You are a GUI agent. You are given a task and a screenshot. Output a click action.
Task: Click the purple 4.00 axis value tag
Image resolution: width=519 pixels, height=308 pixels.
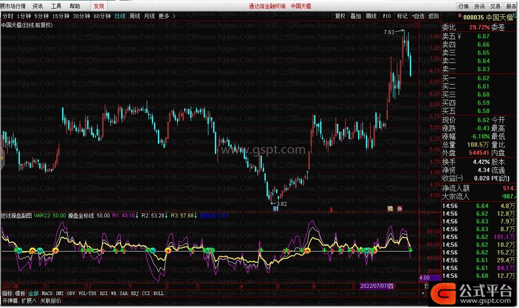429,278
